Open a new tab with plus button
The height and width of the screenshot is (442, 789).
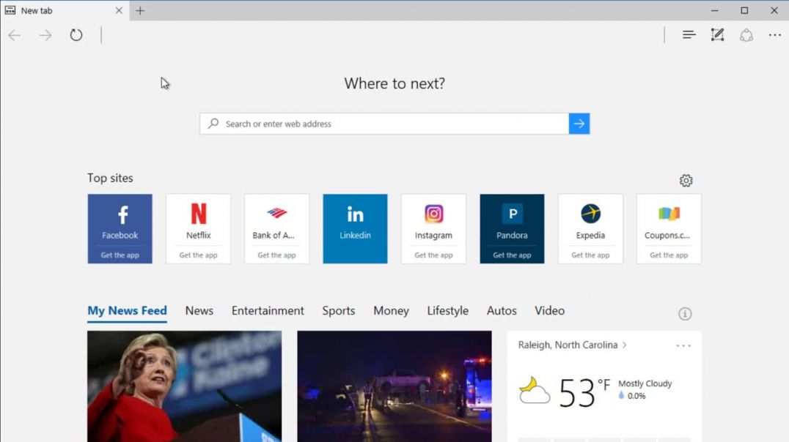(x=140, y=10)
